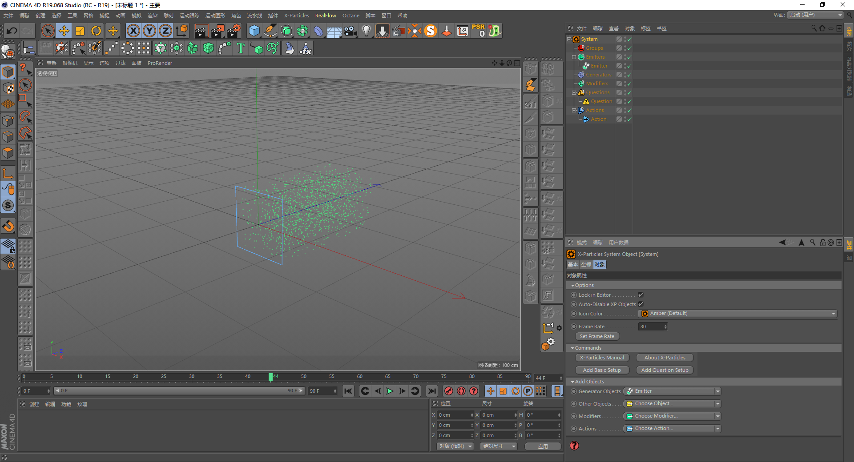
Task: Click the green T text icon
Action: (241, 48)
